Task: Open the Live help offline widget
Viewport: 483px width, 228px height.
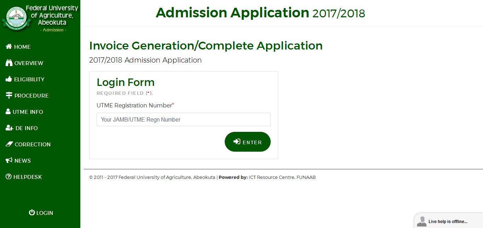Action: (448, 221)
